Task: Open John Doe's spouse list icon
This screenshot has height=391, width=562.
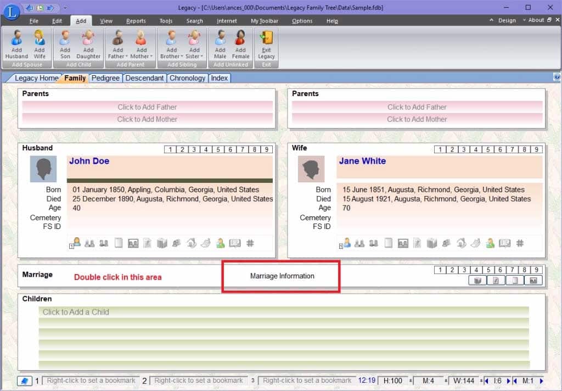Action: tap(104, 244)
